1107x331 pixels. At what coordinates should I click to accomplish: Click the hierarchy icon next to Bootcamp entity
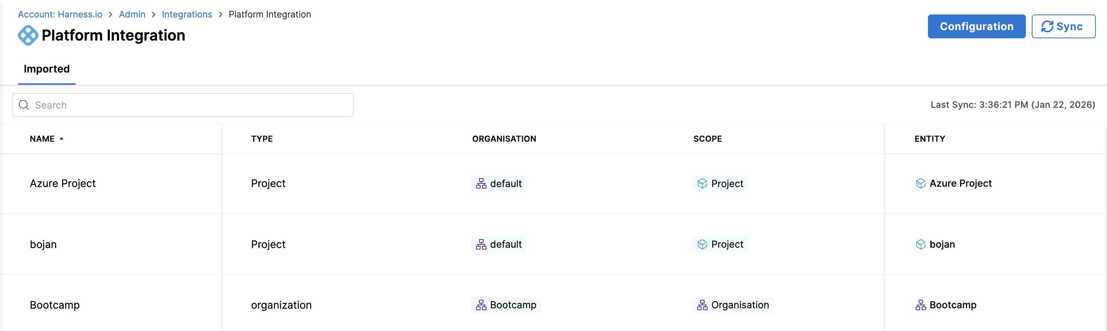coord(921,305)
